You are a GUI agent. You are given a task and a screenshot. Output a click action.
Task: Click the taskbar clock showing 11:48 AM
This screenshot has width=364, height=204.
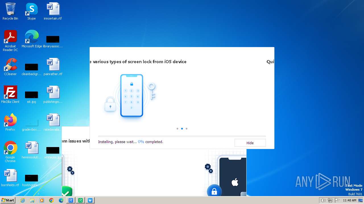click(x=349, y=200)
